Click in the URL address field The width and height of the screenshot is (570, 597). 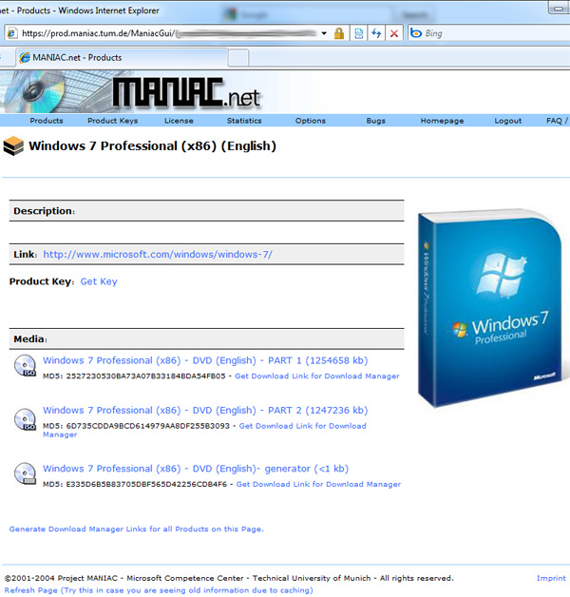click(169, 33)
